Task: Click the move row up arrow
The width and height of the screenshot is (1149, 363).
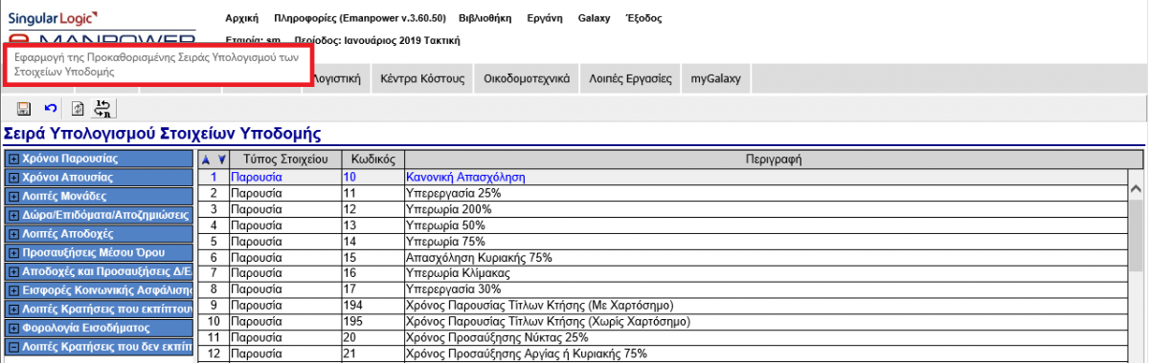Action: tap(206, 160)
